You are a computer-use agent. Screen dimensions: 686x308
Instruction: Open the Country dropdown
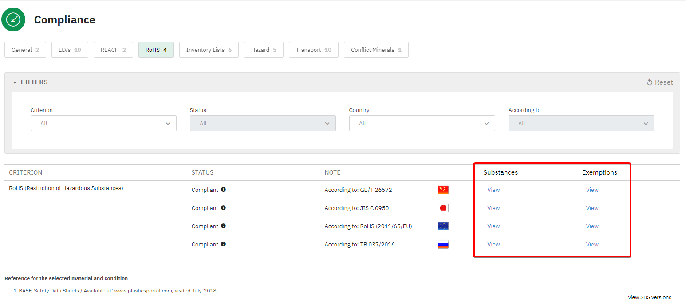(422, 123)
